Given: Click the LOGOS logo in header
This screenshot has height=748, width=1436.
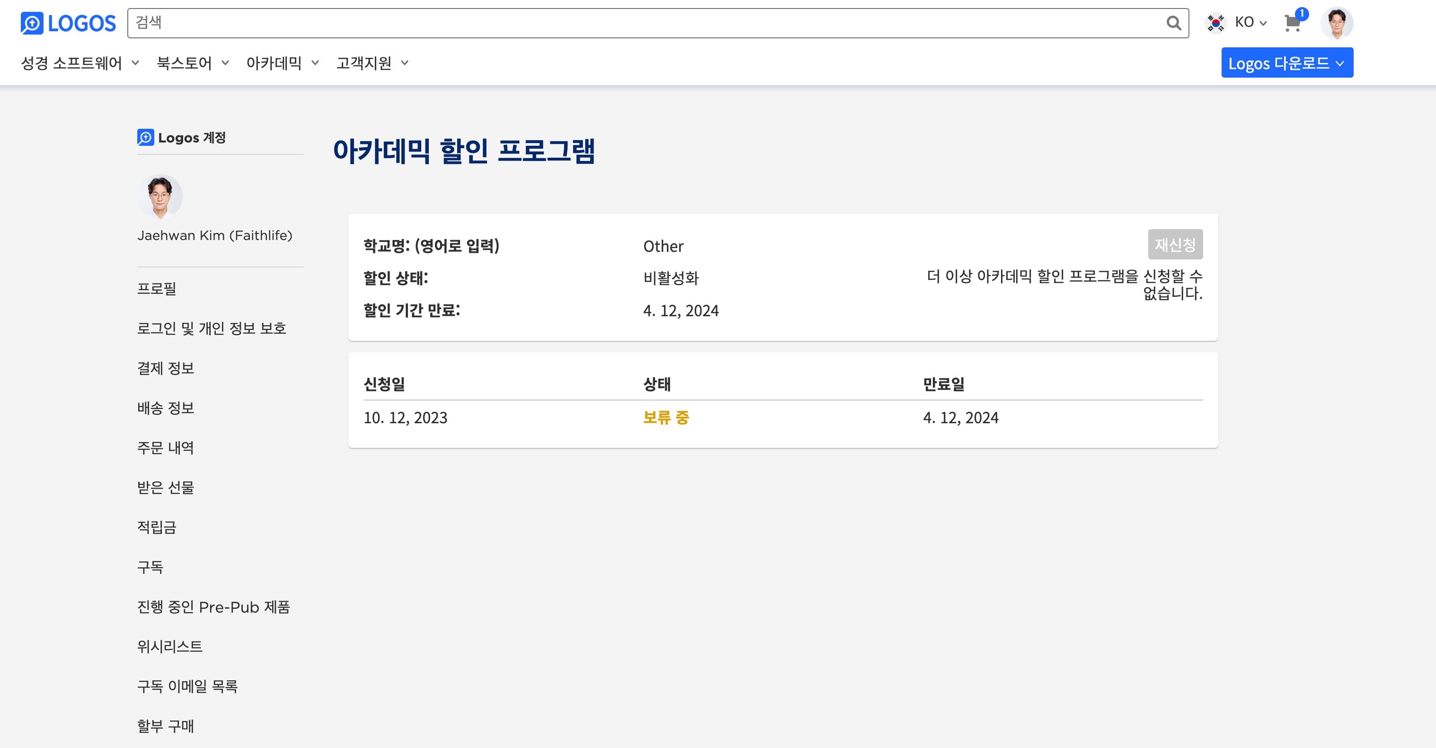Looking at the screenshot, I should click(x=68, y=23).
